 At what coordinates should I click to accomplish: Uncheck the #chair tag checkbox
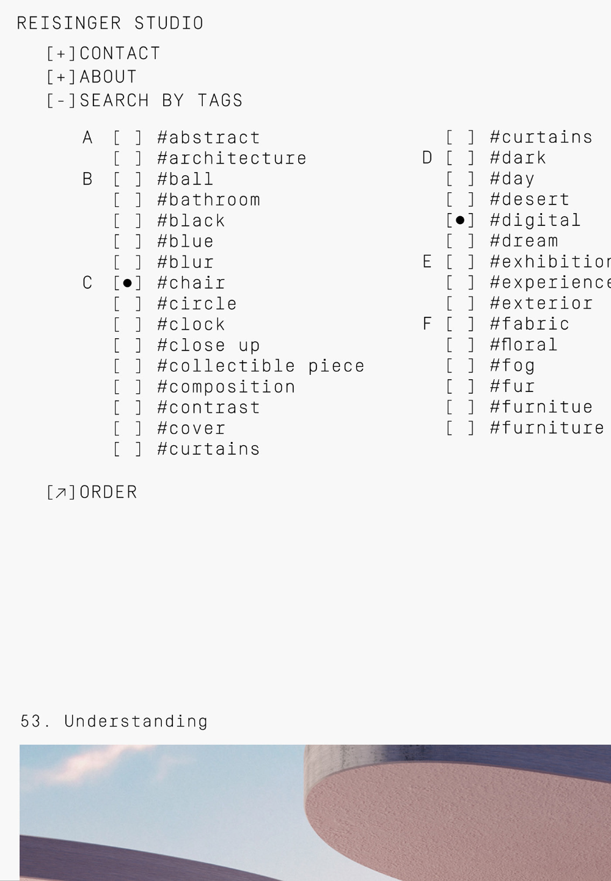click(x=127, y=283)
